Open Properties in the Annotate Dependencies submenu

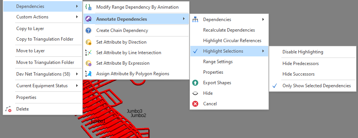[x=229, y=72]
